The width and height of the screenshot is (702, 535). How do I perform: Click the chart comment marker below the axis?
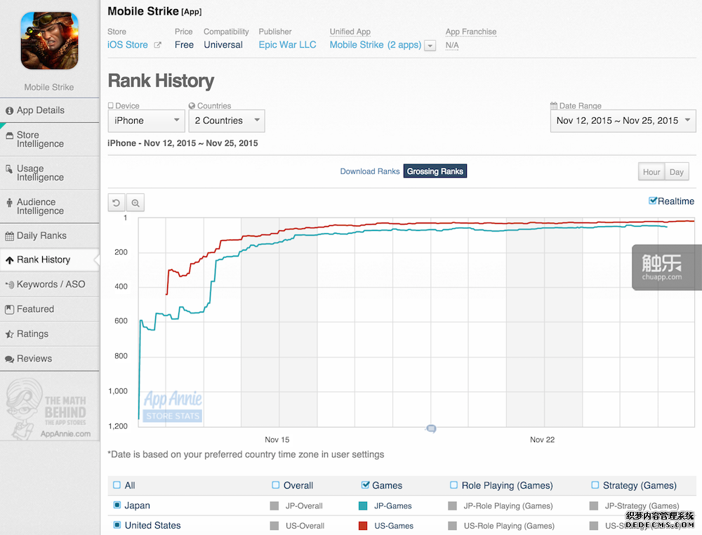pos(431,429)
